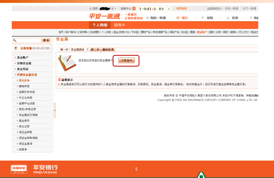Collapse the sidebar using the arrow handle
Image resolution: width=274 pixels, height=178 pixels.
click(55, 110)
